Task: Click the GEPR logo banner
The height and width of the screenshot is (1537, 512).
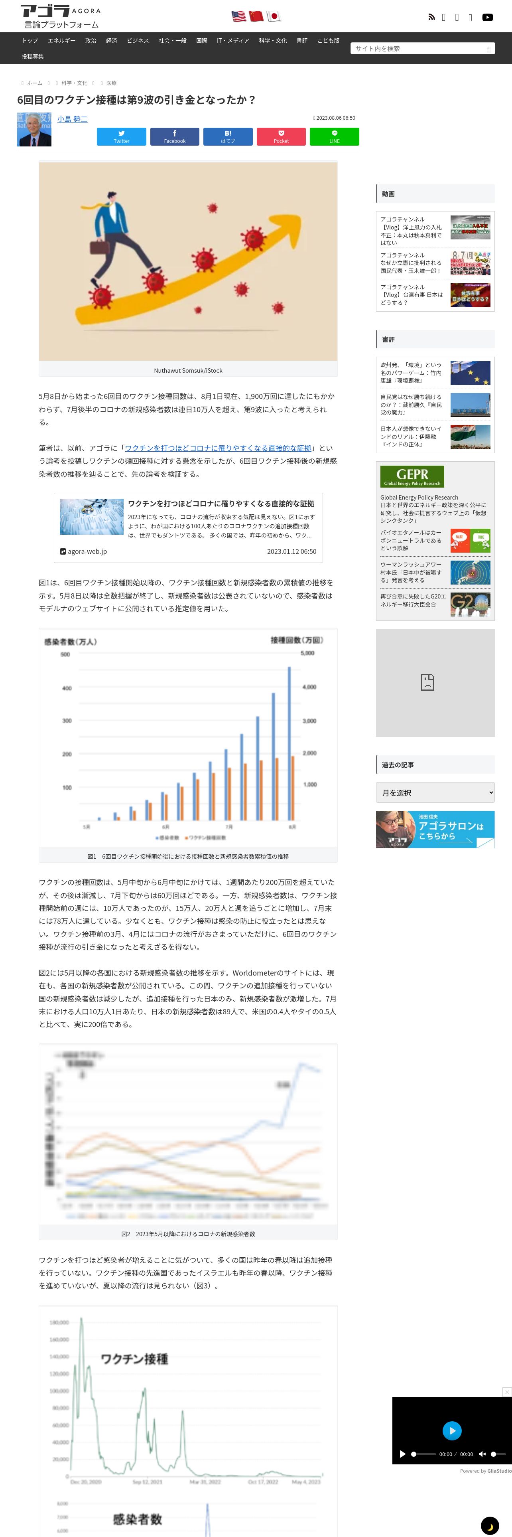Action: pos(412,476)
